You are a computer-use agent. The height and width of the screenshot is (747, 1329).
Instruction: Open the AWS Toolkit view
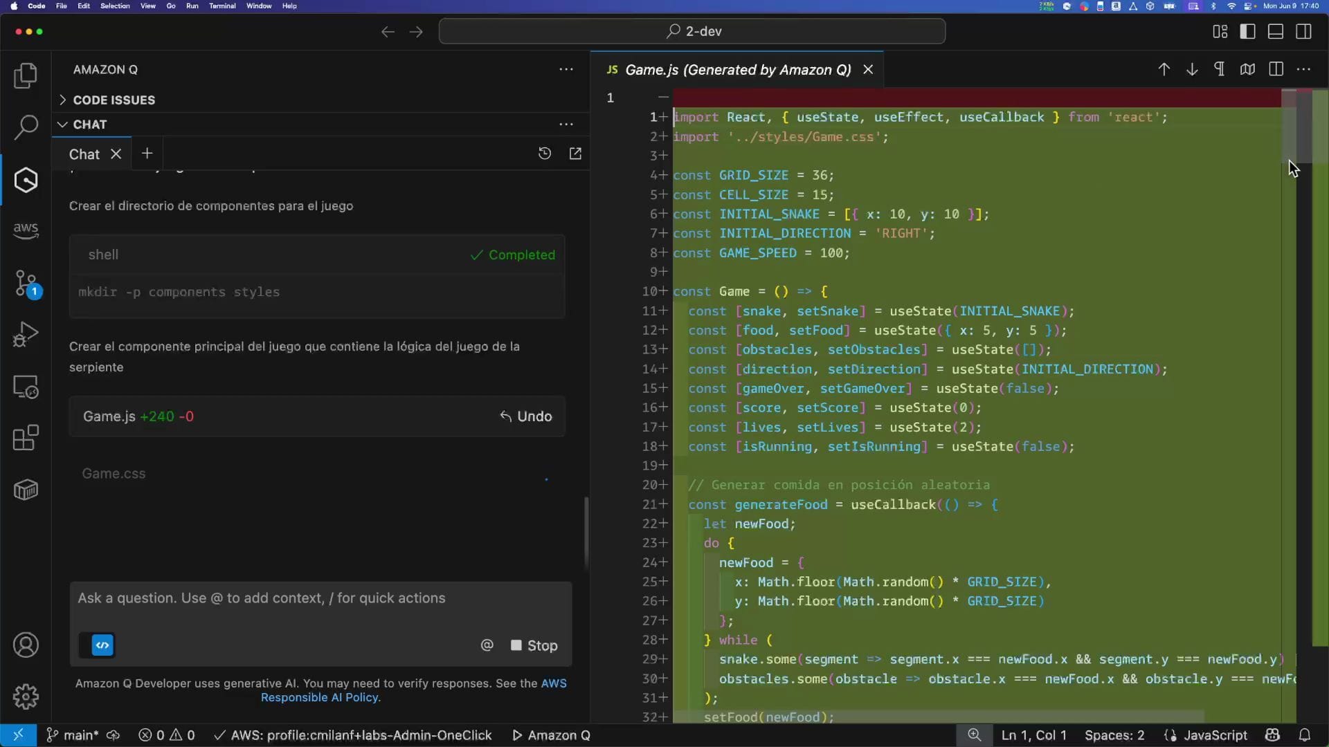(26, 230)
